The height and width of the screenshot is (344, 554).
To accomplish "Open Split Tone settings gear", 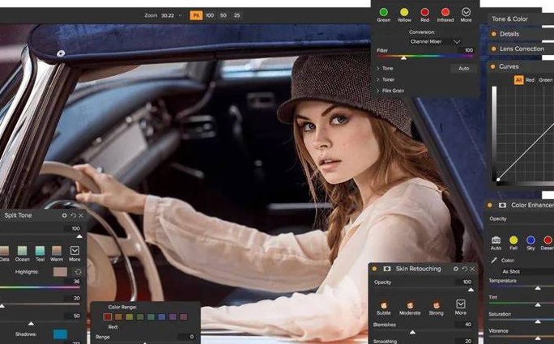I will click(x=64, y=215).
